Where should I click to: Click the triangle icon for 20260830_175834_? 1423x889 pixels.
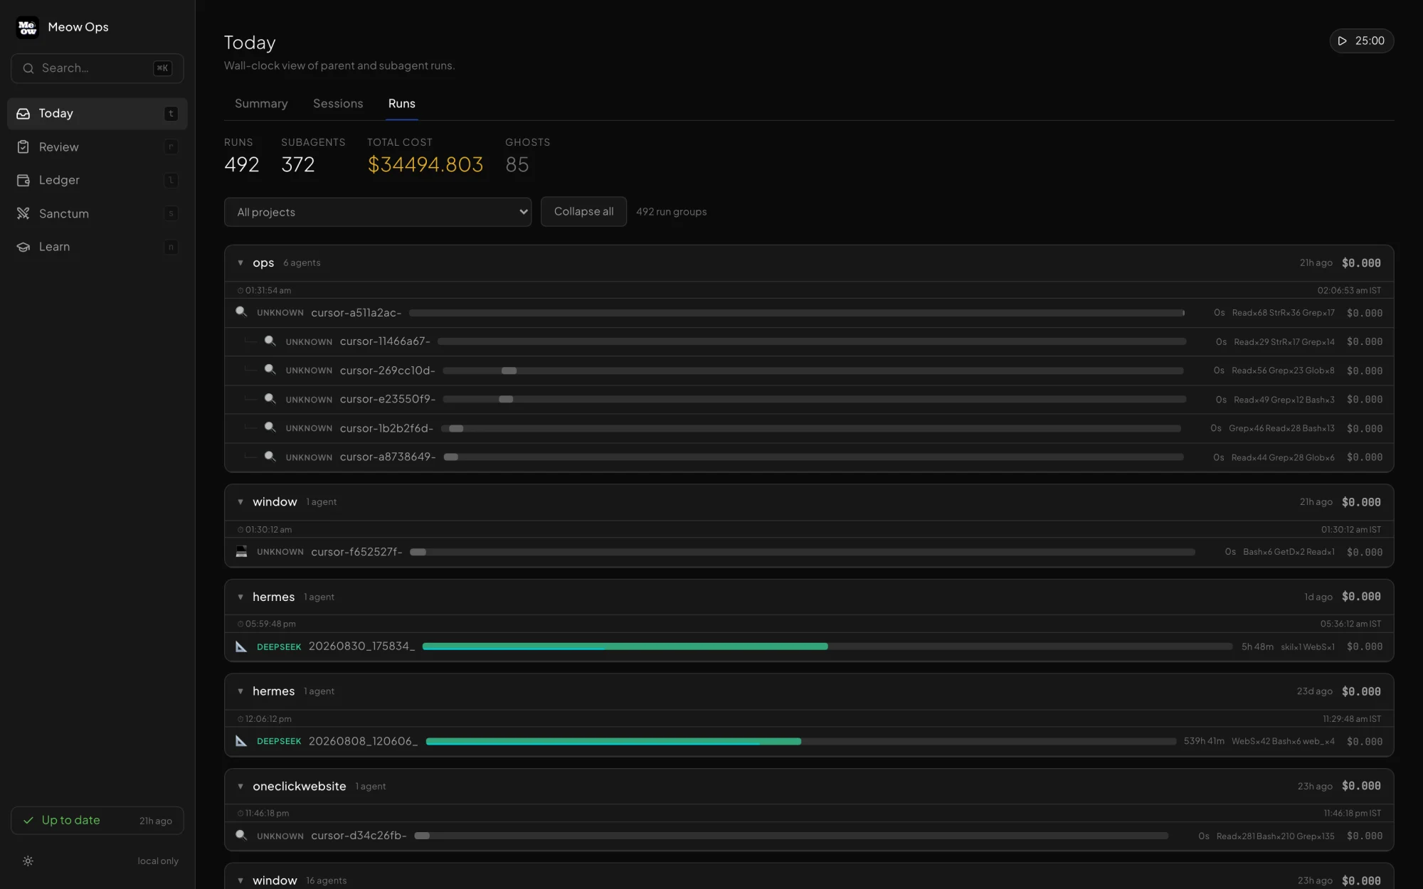(x=241, y=646)
